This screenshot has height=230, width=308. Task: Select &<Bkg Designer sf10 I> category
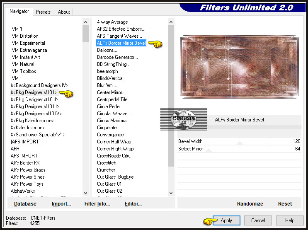click(x=34, y=92)
